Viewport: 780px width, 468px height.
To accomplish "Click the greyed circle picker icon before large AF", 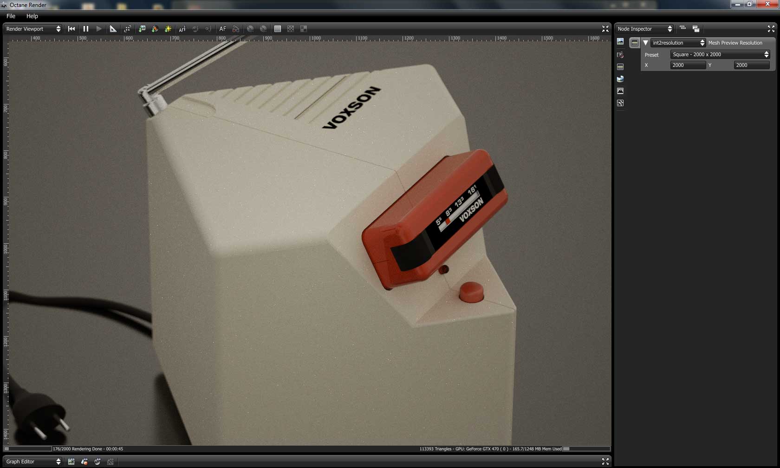I will click(x=208, y=29).
